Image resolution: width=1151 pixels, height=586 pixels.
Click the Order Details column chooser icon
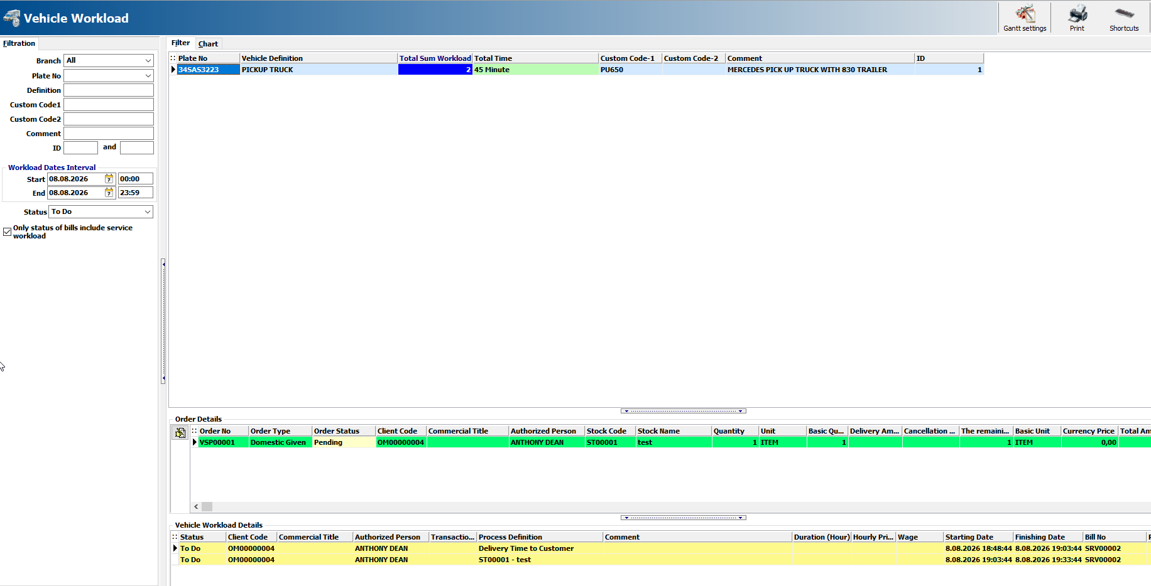194,431
